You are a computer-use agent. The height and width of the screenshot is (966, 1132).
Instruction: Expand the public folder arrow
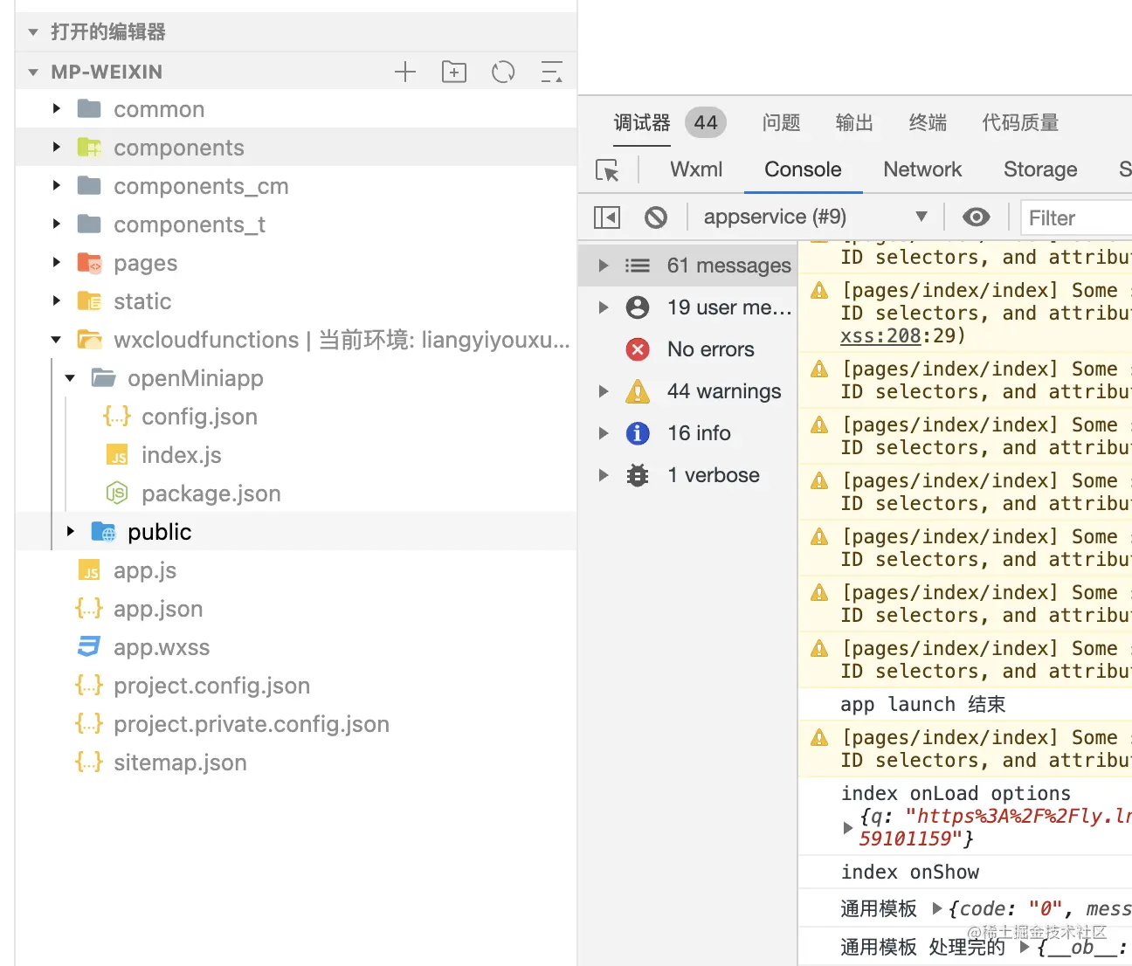pyautogui.click(x=70, y=532)
